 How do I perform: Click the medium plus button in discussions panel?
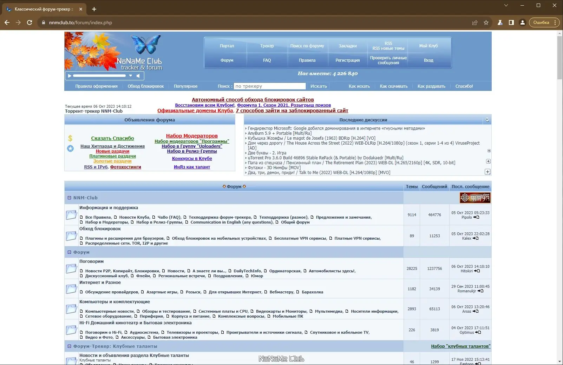click(x=488, y=161)
